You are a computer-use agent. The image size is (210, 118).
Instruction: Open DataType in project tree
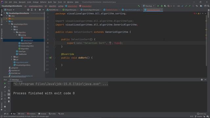click(22, 51)
